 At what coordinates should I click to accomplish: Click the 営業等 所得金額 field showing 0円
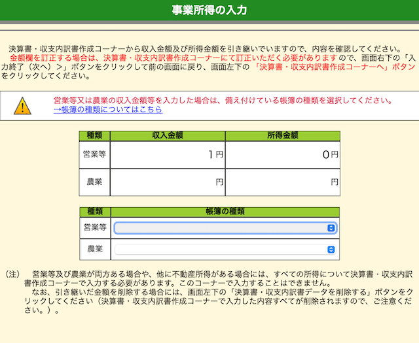(283, 155)
